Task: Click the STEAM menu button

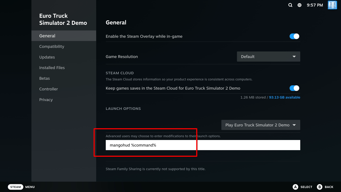Action: coord(15,187)
